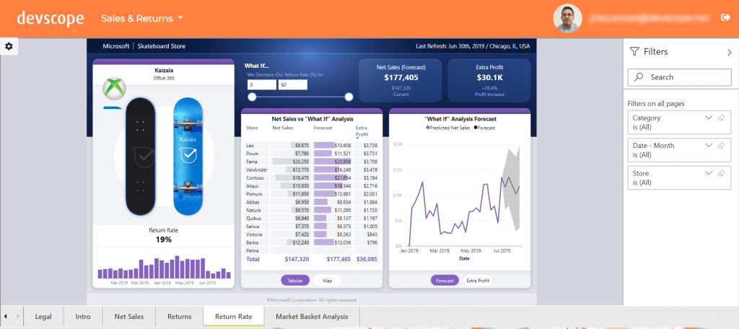Click the Store column header
This screenshot has width=739, height=329.
point(252,128)
